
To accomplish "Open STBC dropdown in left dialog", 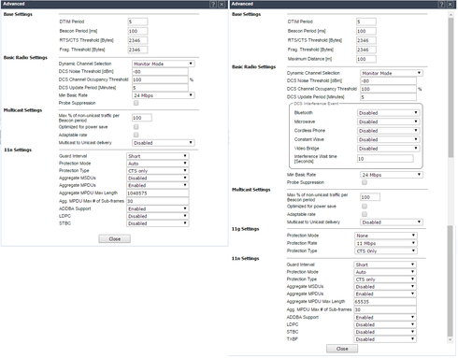I will [158, 223].
